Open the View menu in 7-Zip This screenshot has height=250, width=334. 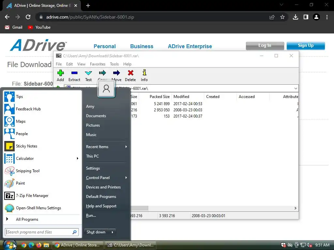[81, 64]
